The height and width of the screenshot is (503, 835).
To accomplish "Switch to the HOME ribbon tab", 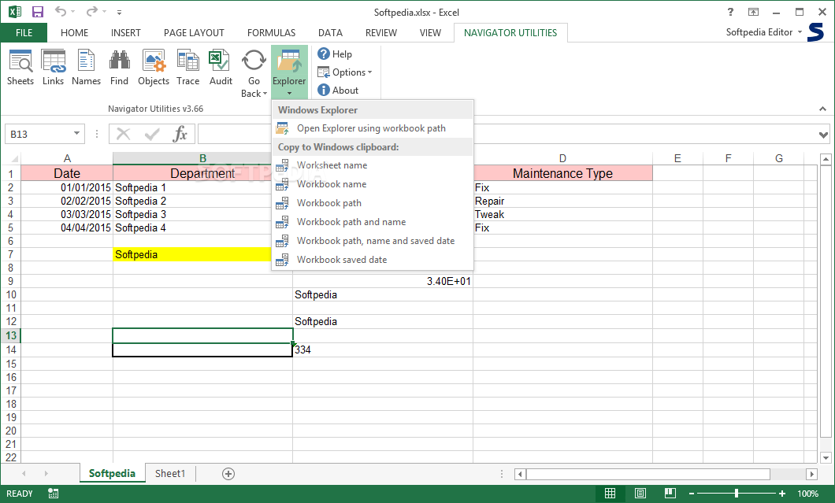I will pos(75,32).
